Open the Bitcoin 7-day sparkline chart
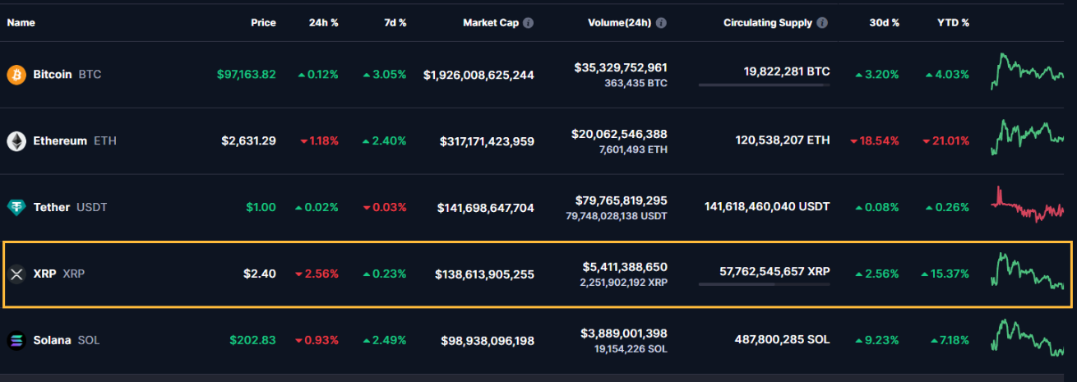 (x=1028, y=71)
